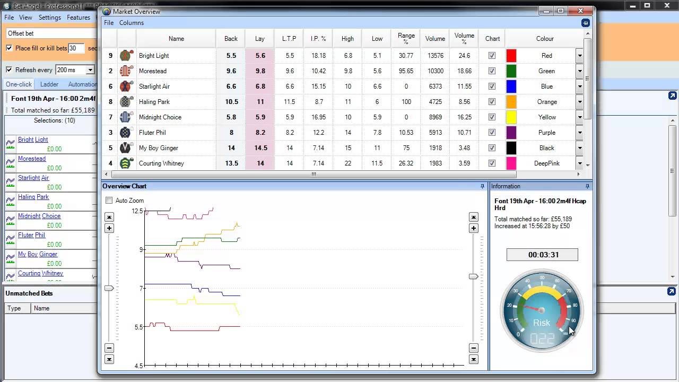
Task: Toggle the Refresh every checkbox
Action: (9, 70)
